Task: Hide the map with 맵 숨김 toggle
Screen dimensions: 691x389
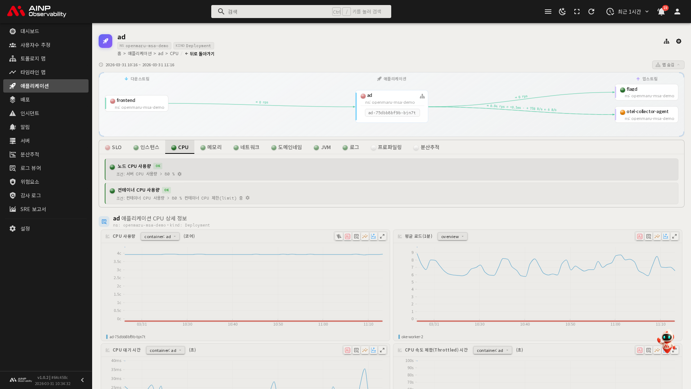Action: point(668,65)
